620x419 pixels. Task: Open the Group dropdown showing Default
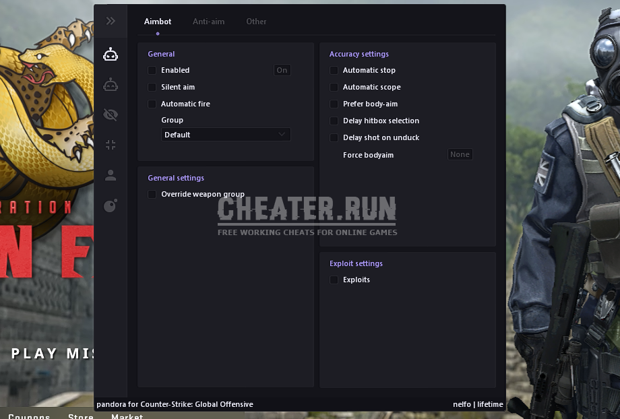[x=226, y=134]
